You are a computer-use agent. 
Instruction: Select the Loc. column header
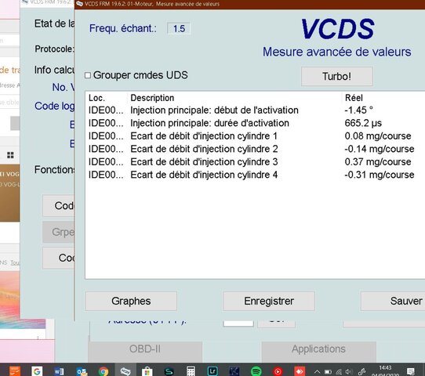pos(96,98)
